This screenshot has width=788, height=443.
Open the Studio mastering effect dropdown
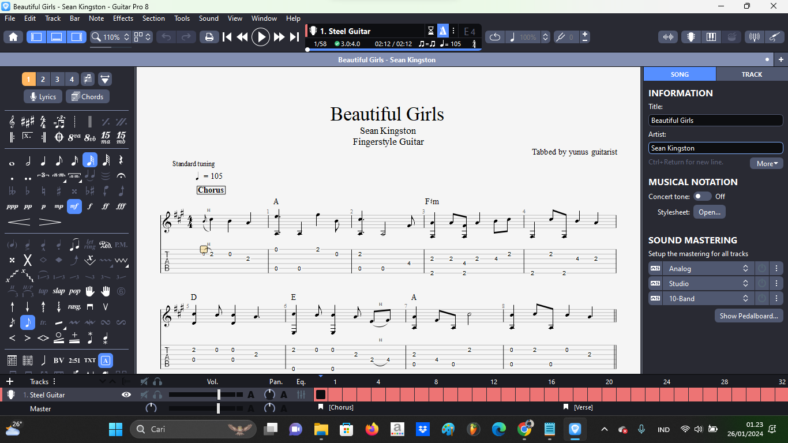(708, 283)
